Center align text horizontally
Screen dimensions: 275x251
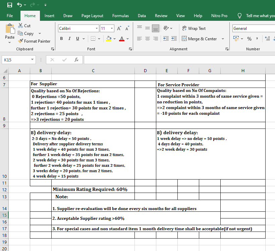148,39
